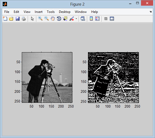
Task: Click the Show Plot Tools and dock icon
Action: [112, 19]
